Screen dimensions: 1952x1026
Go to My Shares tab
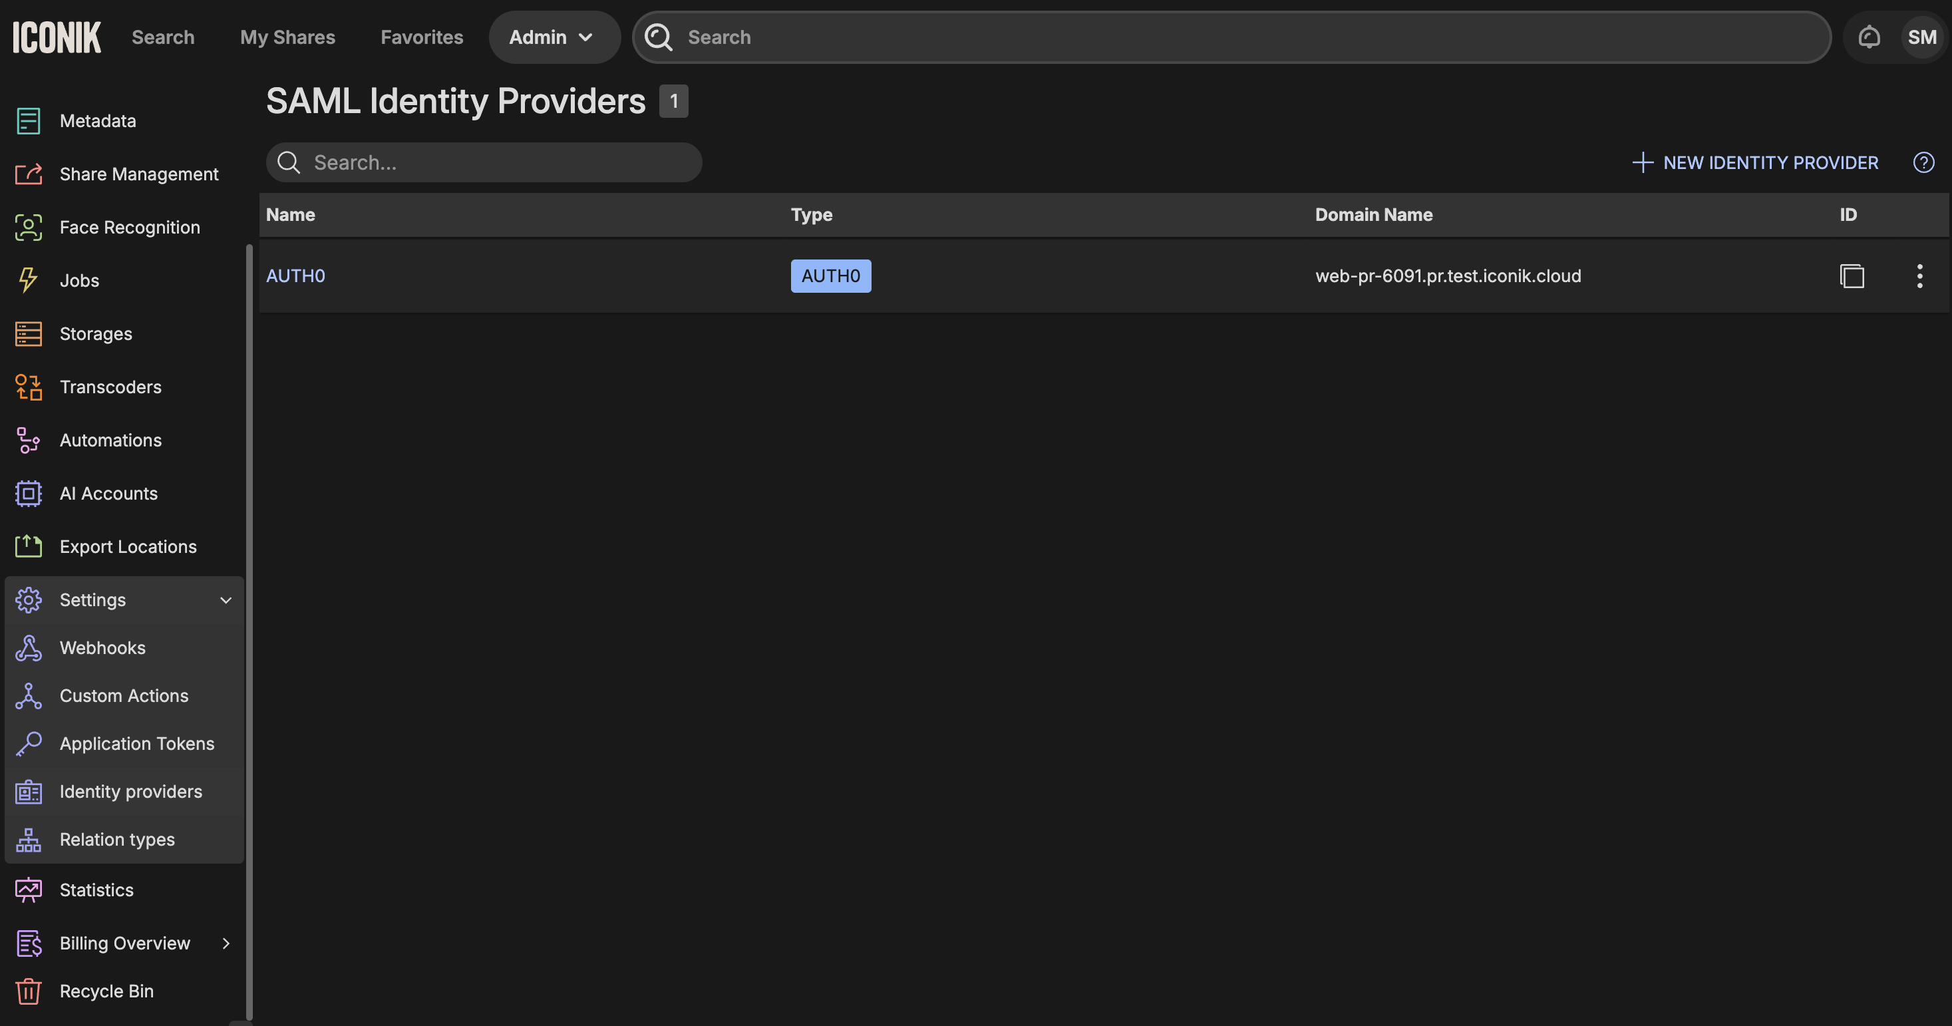(287, 37)
